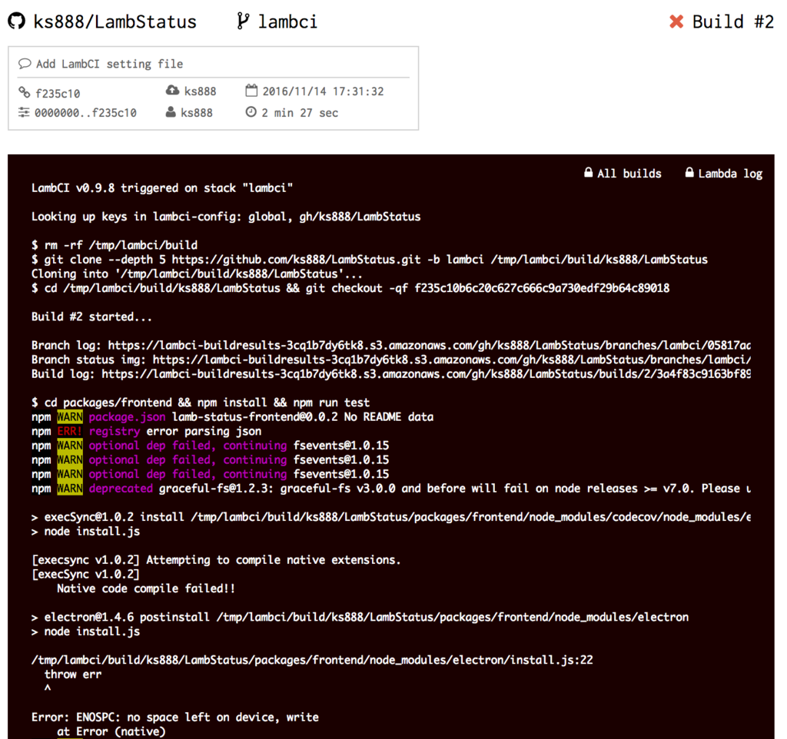
Task: Open the Lambda log link
Action: click(x=730, y=174)
